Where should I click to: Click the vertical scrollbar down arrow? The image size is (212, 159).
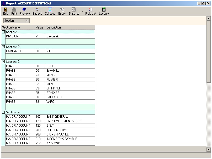click(x=209, y=150)
